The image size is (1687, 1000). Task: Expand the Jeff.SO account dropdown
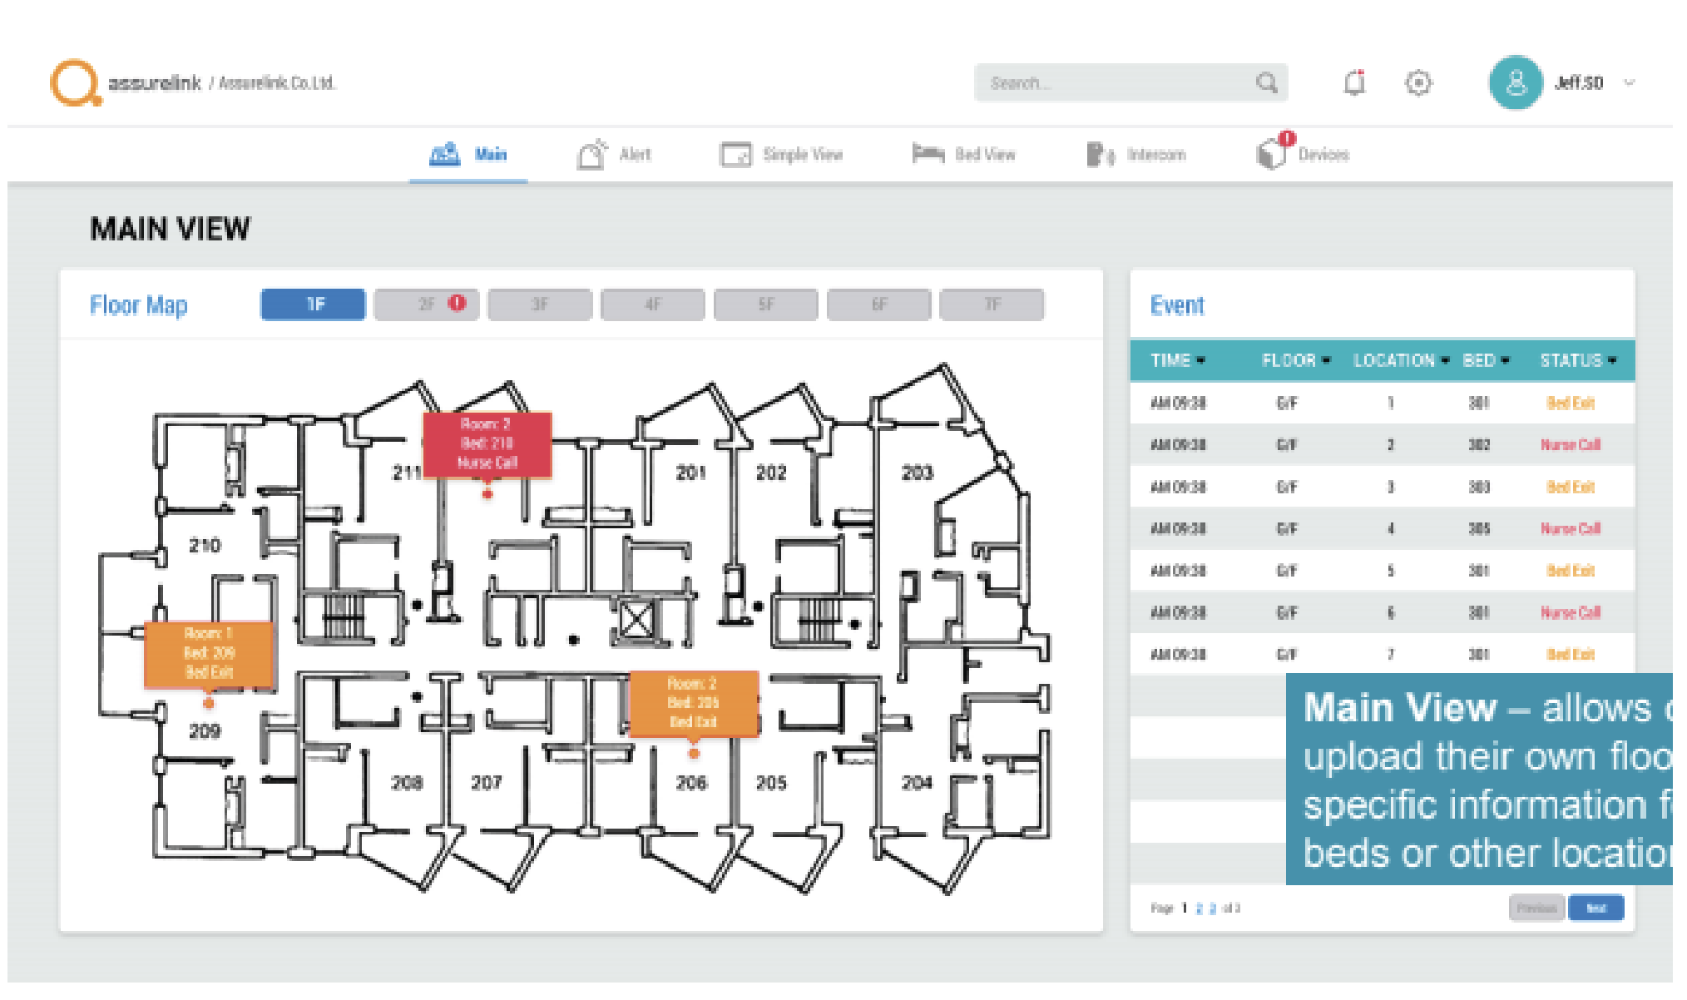point(1630,82)
